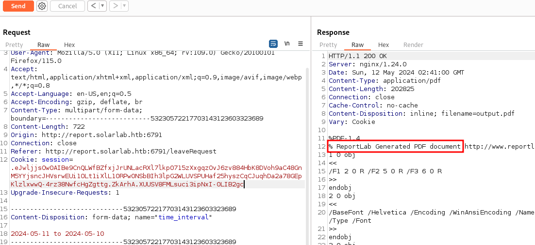Switch Request view to Pretty tab
Viewport: 535px width, 245px height.
tap(14, 45)
